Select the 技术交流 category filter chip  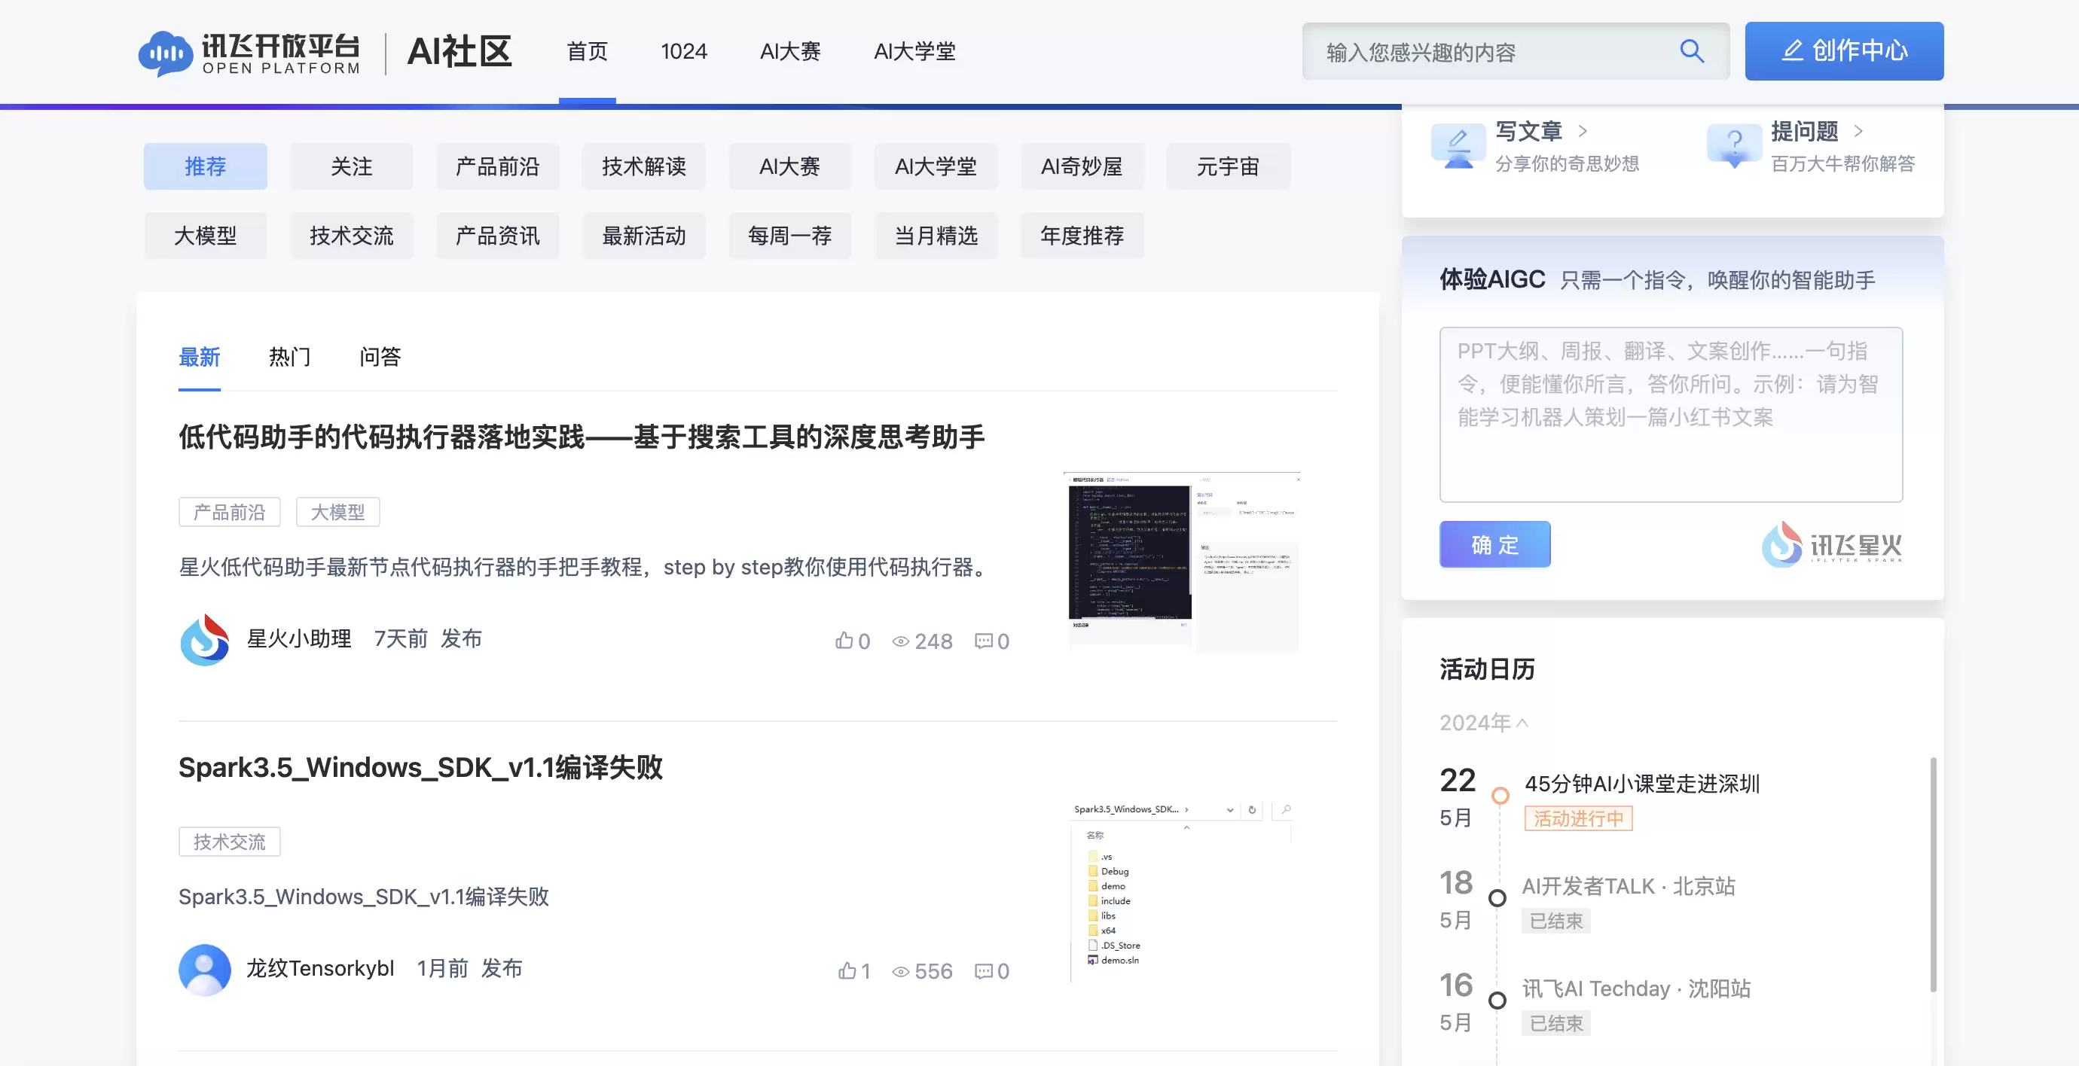coord(351,236)
